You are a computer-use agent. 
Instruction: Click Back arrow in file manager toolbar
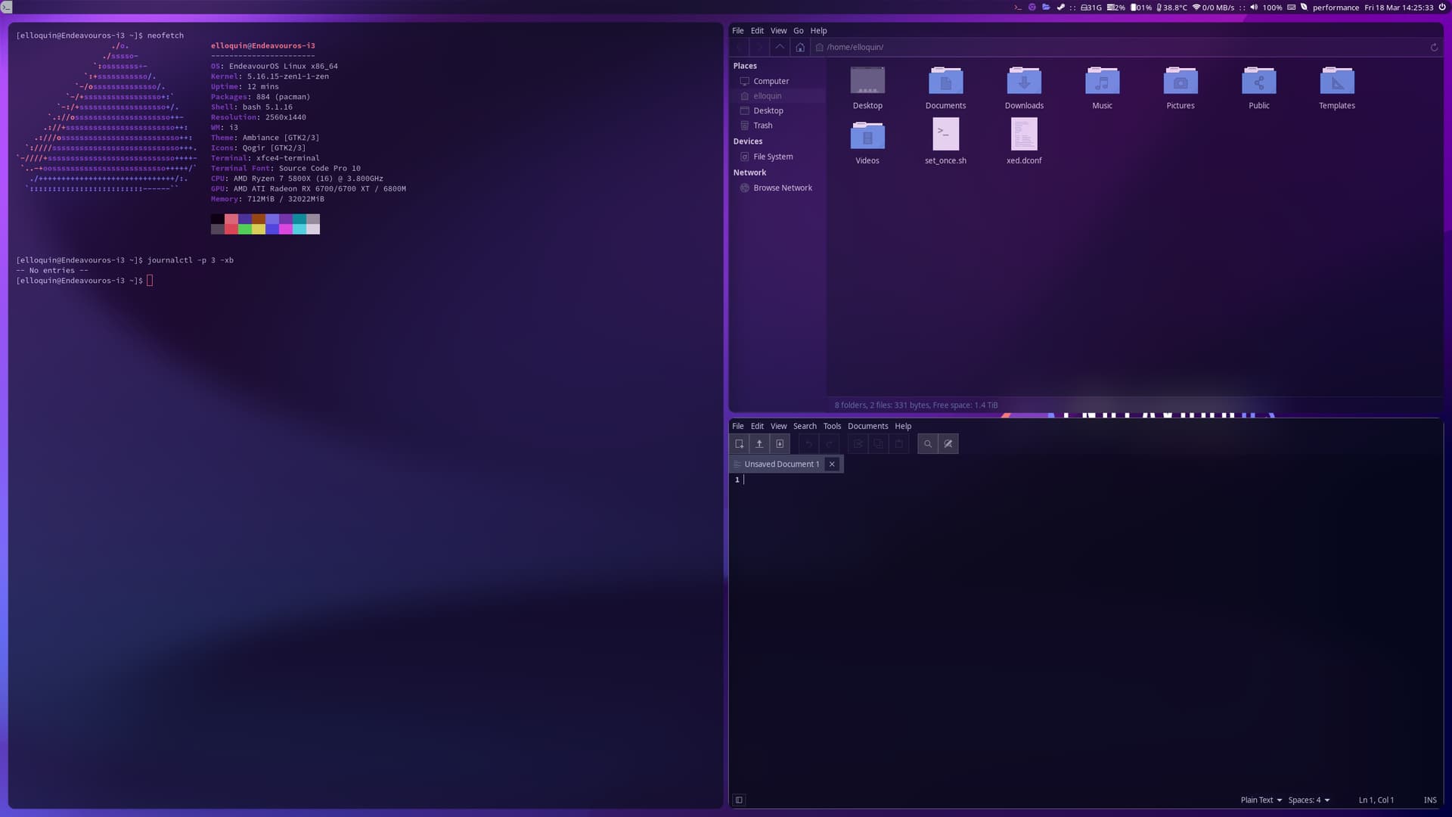pyautogui.click(x=740, y=47)
